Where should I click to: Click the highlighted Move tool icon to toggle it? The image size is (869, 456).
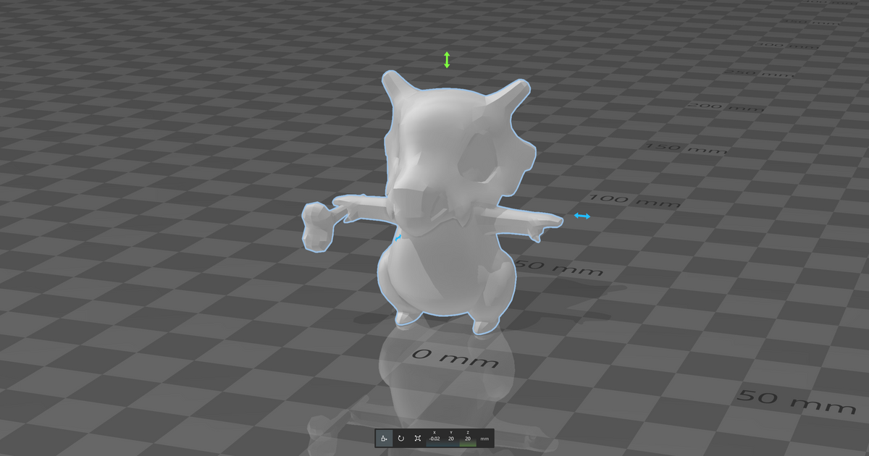click(384, 439)
